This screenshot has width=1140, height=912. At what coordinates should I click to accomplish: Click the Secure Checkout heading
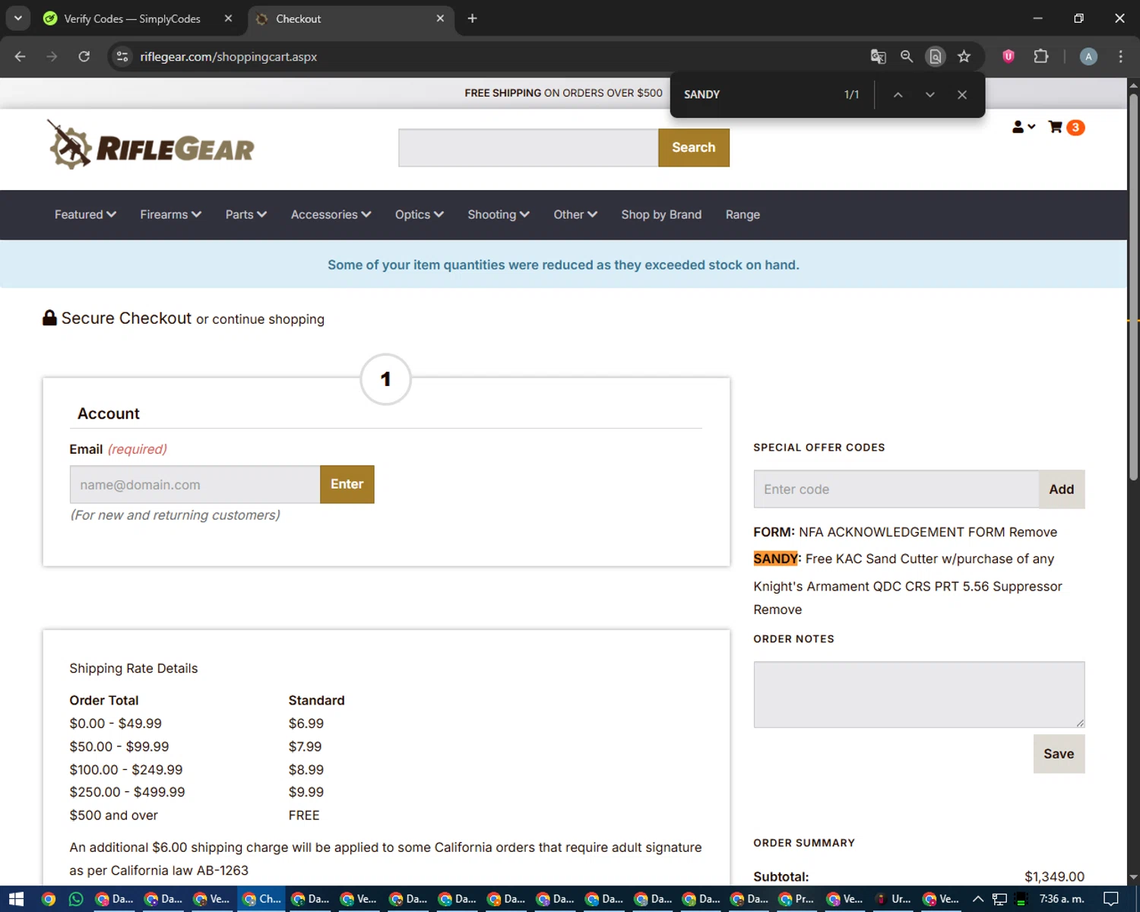coord(126,318)
